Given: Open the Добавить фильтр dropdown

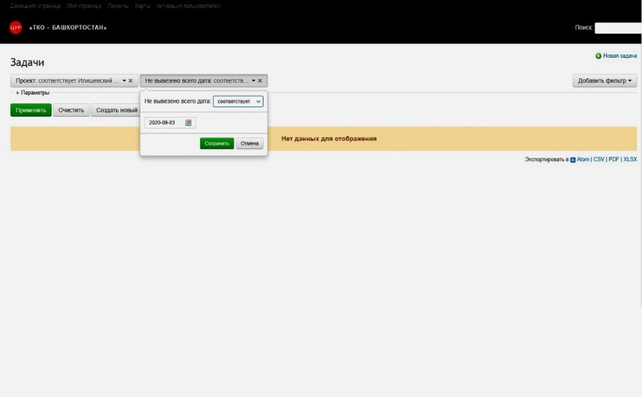Looking at the screenshot, I should (x=605, y=81).
